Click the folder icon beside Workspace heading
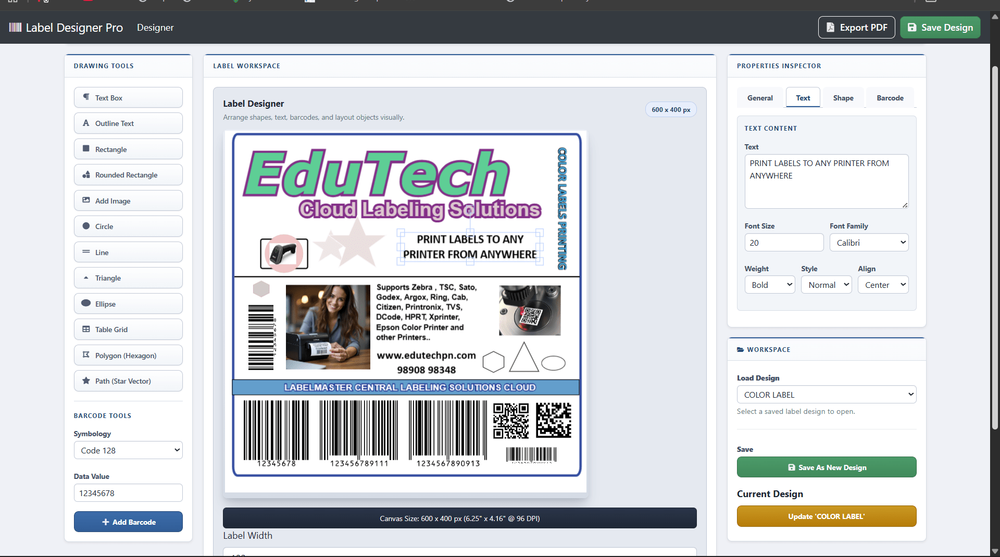The height and width of the screenshot is (557, 1000). tap(741, 350)
